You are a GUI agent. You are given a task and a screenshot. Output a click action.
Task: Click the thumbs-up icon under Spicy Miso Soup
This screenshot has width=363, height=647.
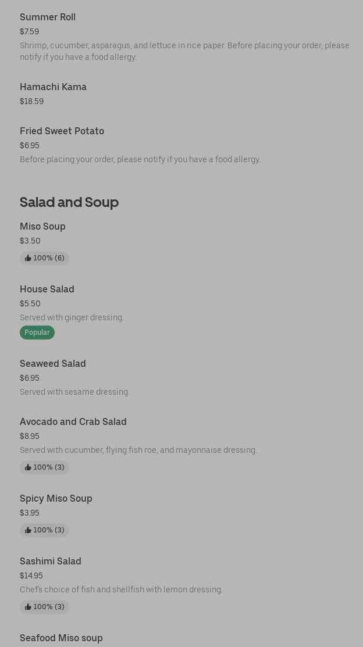tap(28, 530)
